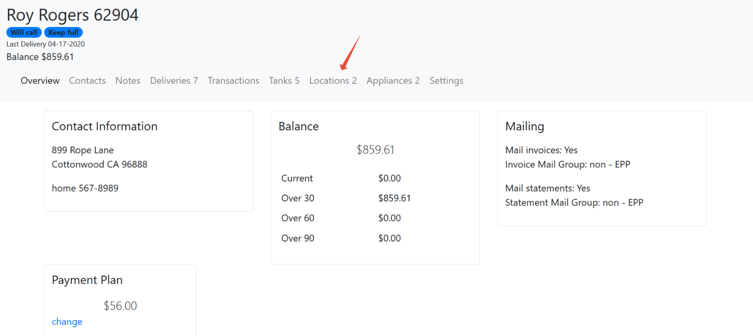Screen dimensions: 753x336
Task: Open the Notes tab
Action: (x=128, y=81)
